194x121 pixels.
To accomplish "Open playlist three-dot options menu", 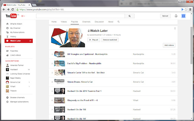I will 175,28.
